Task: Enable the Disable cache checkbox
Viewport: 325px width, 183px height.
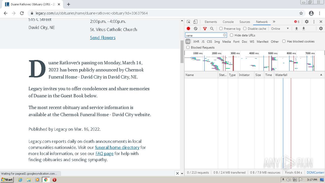Action: pos(245,29)
